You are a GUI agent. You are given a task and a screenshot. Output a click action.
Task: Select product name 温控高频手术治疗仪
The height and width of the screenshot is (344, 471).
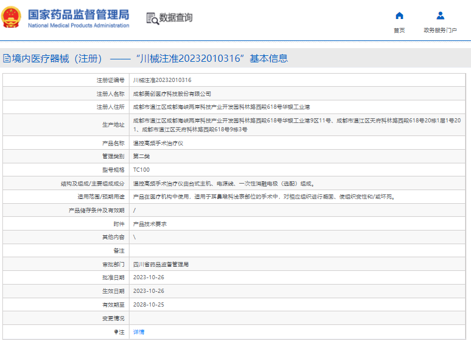coord(158,143)
